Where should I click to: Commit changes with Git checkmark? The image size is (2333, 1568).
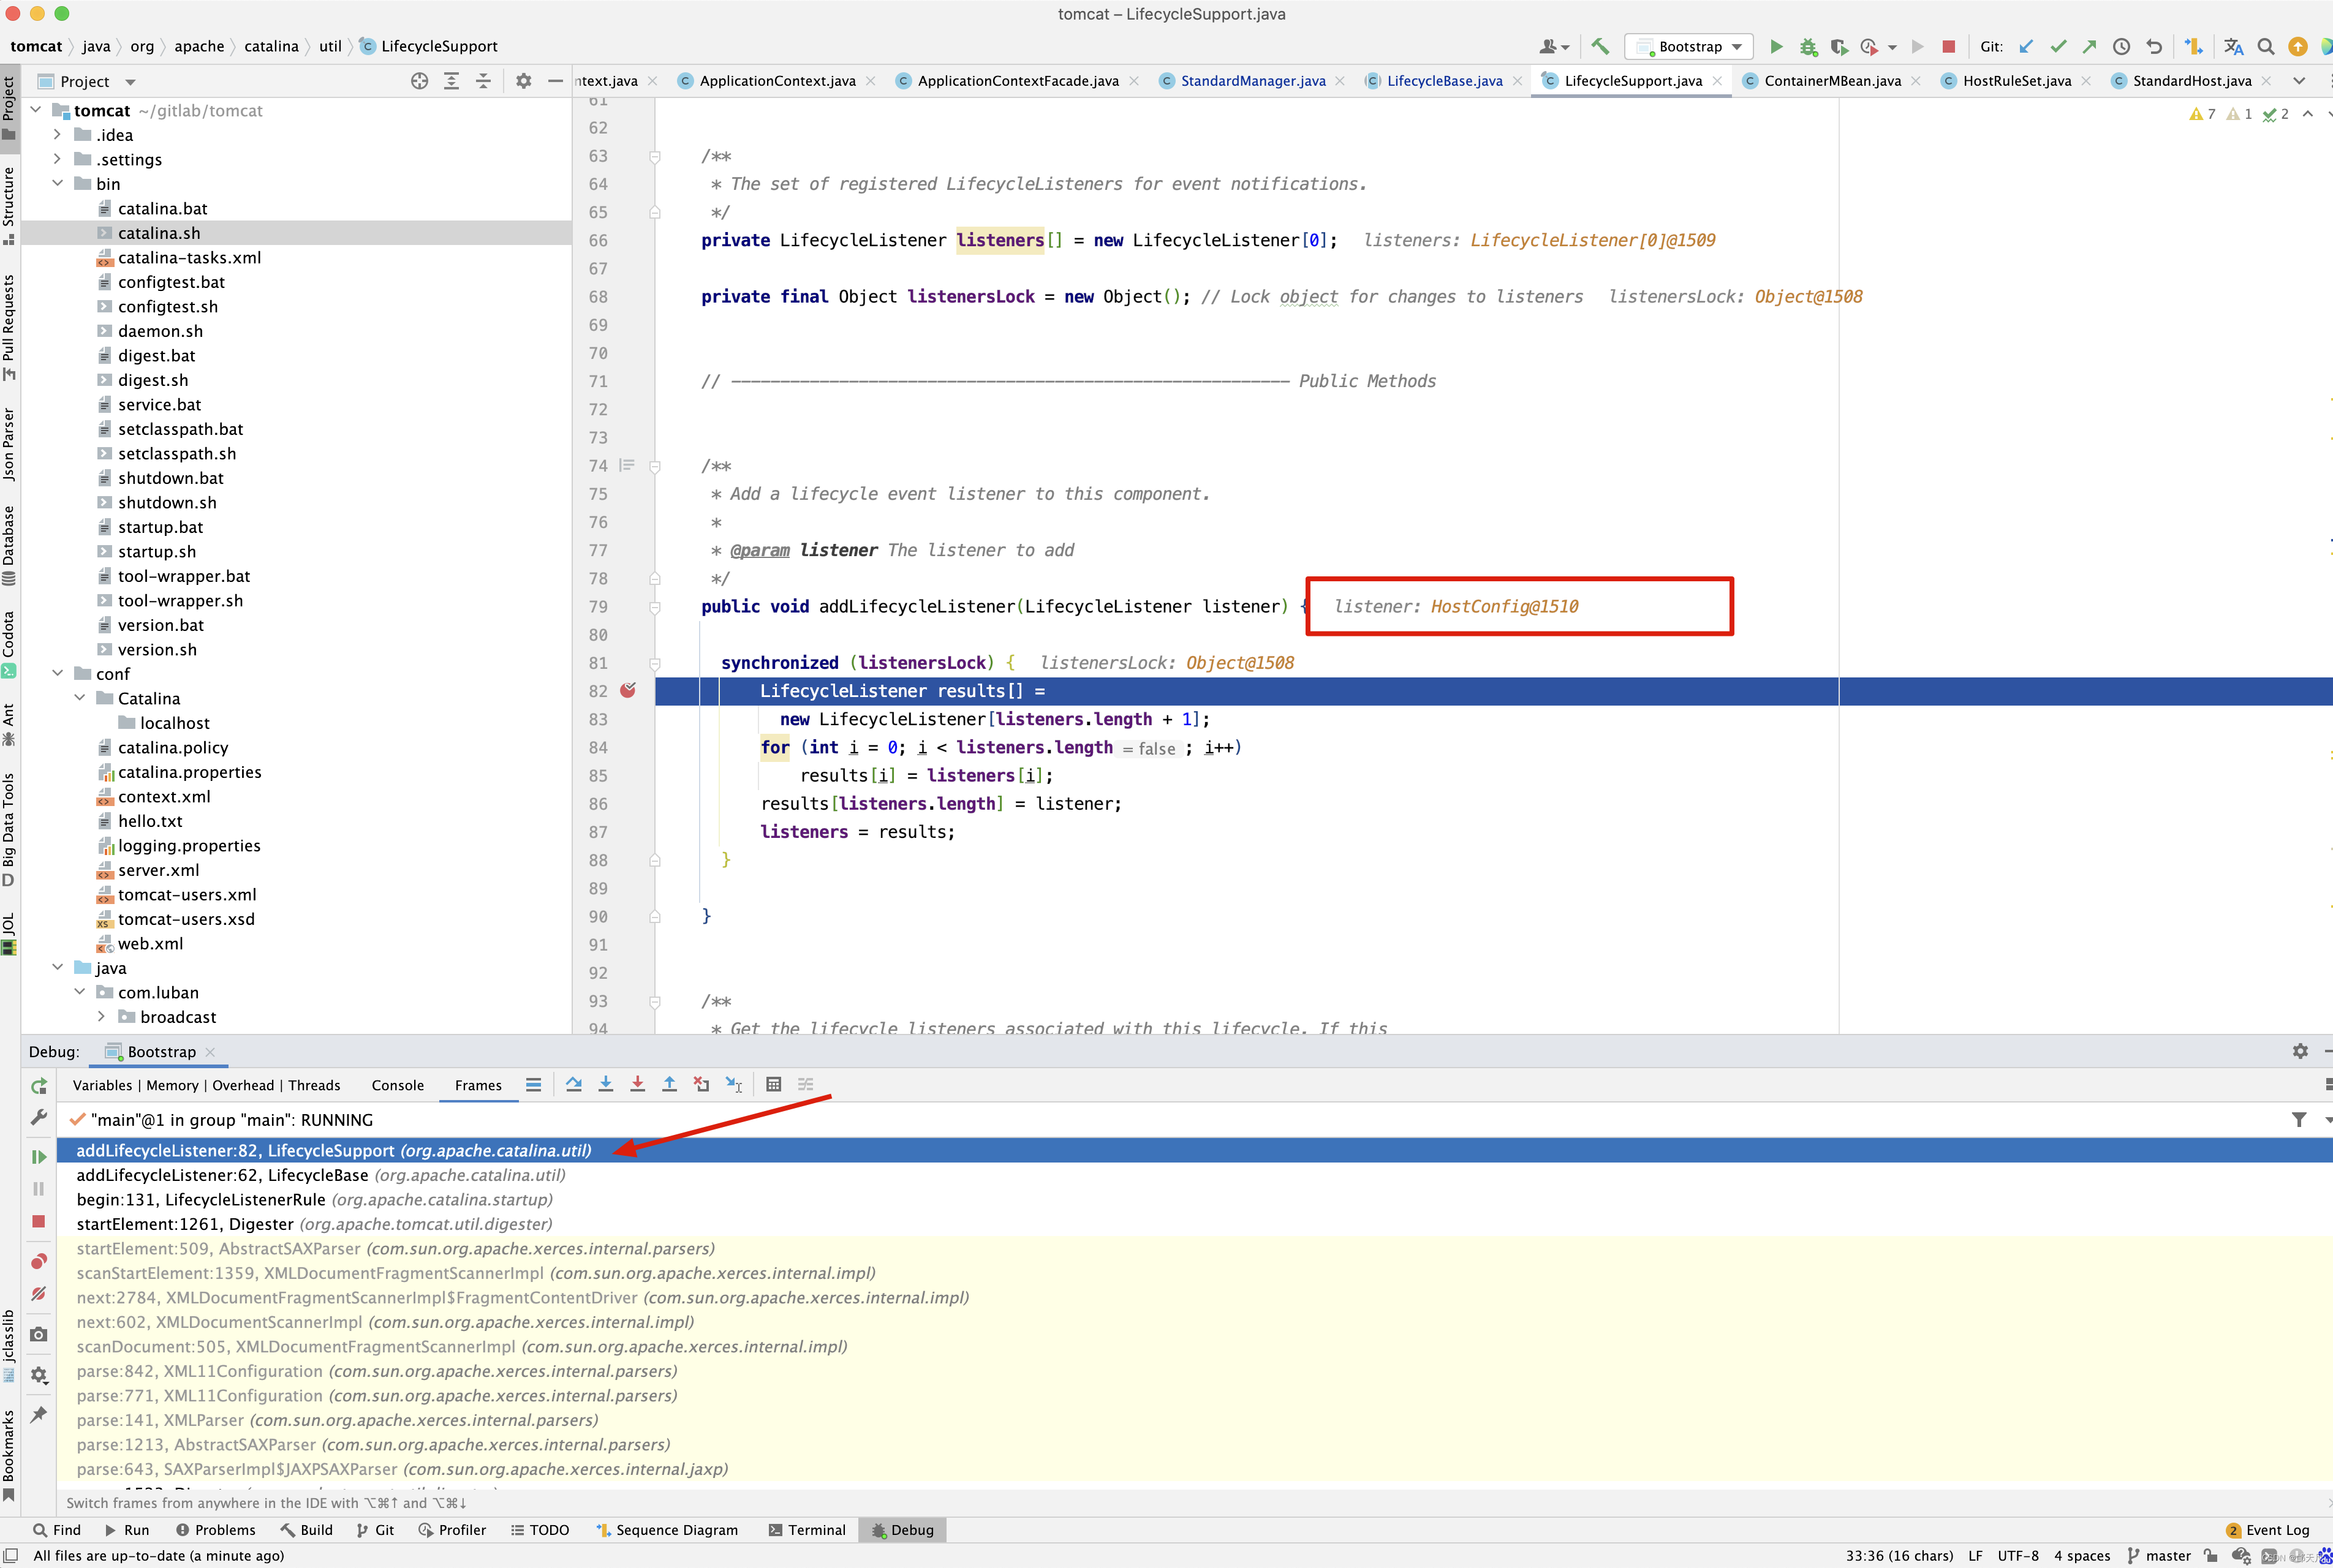[x=2058, y=46]
